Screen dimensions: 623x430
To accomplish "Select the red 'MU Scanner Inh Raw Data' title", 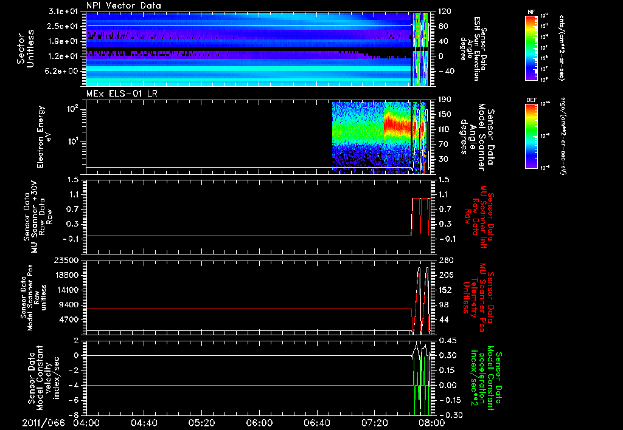I will coord(478,216).
